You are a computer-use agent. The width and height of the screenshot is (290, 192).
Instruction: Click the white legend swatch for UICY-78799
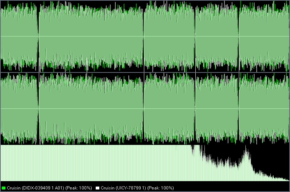pyautogui.click(x=98, y=188)
